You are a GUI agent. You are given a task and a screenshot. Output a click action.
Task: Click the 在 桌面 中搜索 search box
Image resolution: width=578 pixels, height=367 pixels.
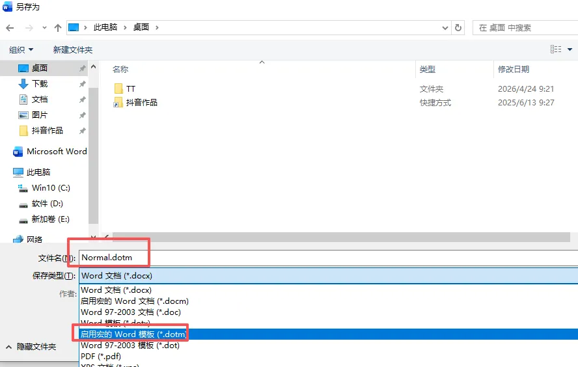525,27
